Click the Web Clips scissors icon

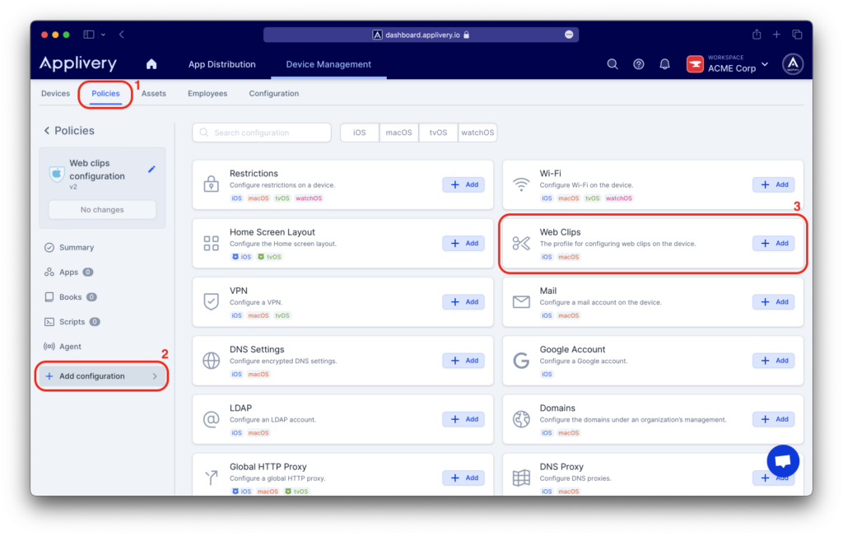coord(521,243)
